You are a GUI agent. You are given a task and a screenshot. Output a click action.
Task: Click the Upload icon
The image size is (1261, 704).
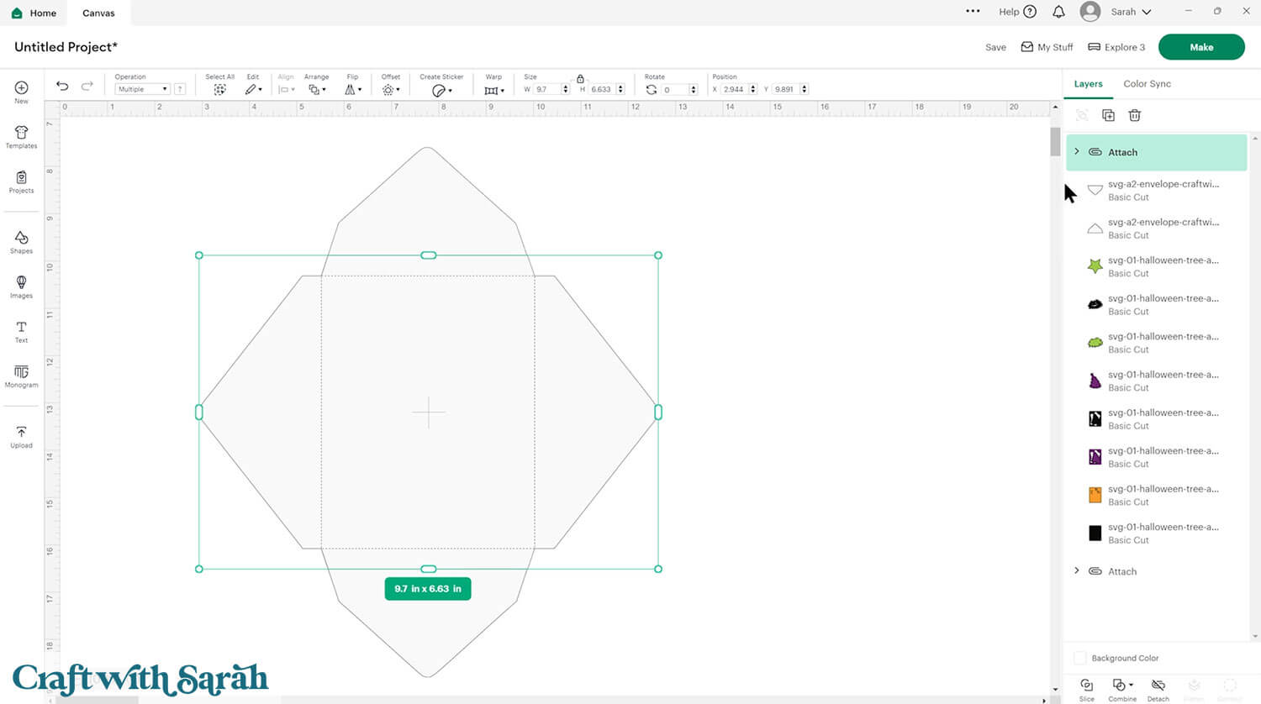pyautogui.click(x=21, y=436)
